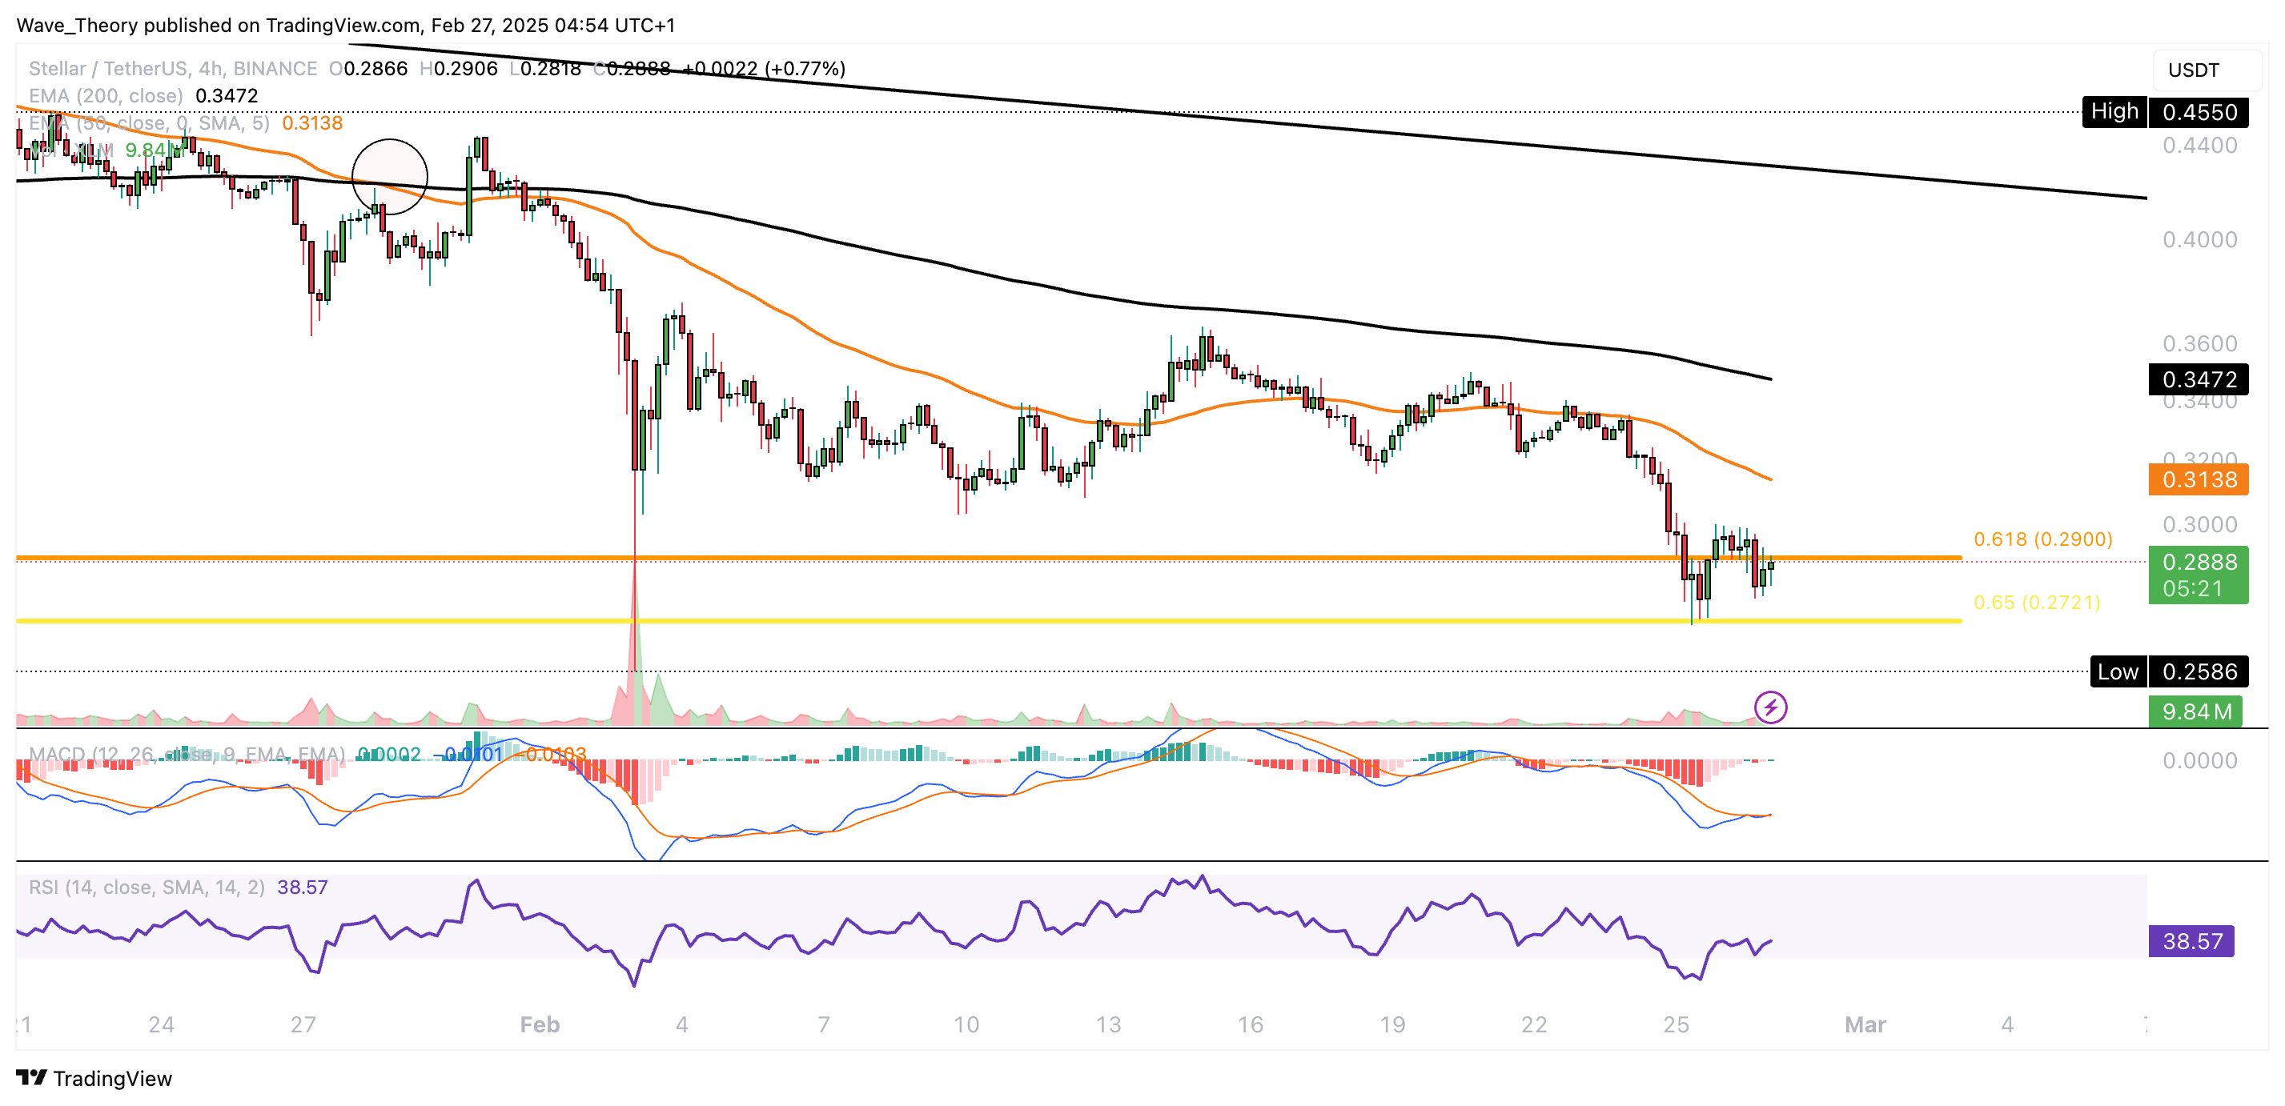Click the purple lightning bolt event icon

pos(1770,707)
